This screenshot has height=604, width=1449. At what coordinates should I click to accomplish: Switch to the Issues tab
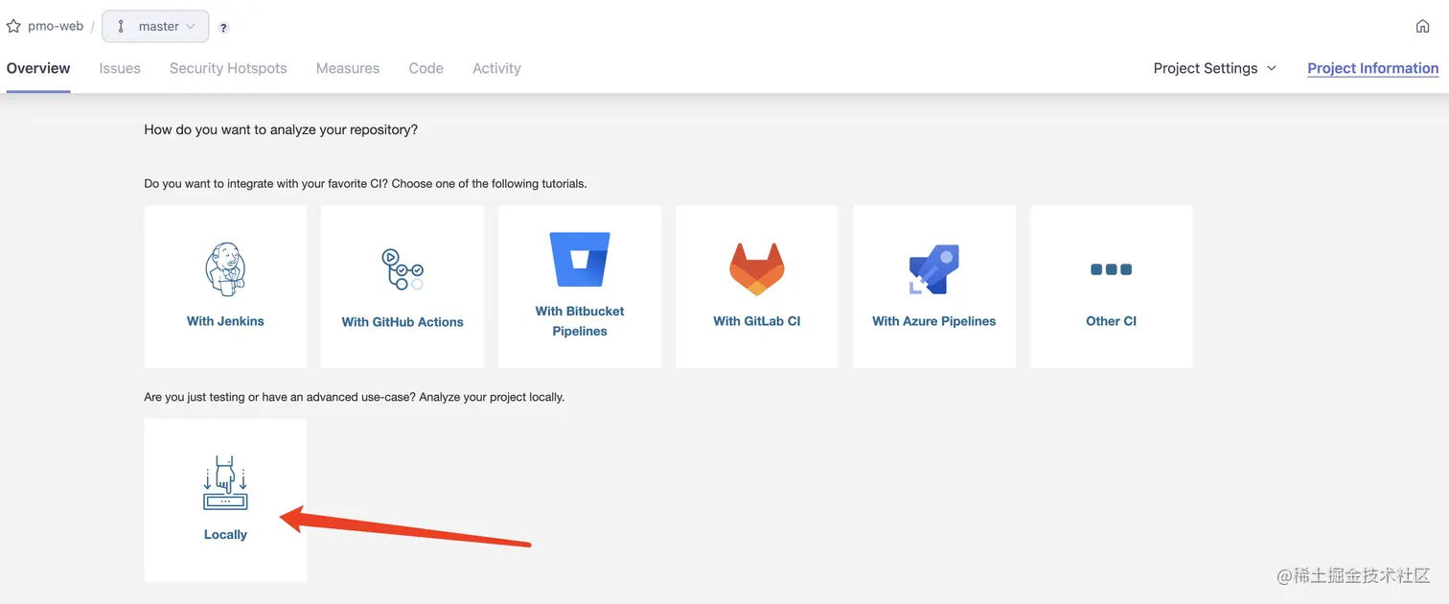click(x=120, y=68)
